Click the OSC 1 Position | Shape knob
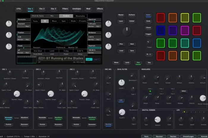The width and height of the screenshot is (208, 138). [17, 94]
